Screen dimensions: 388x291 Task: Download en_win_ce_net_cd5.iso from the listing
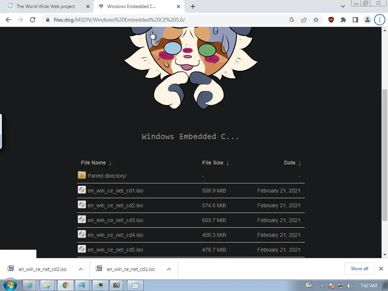pos(115,250)
